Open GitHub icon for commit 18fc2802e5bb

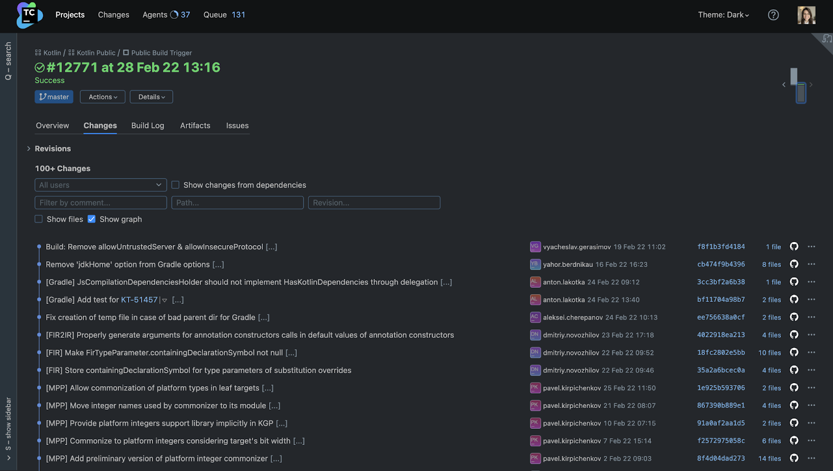point(794,353)
